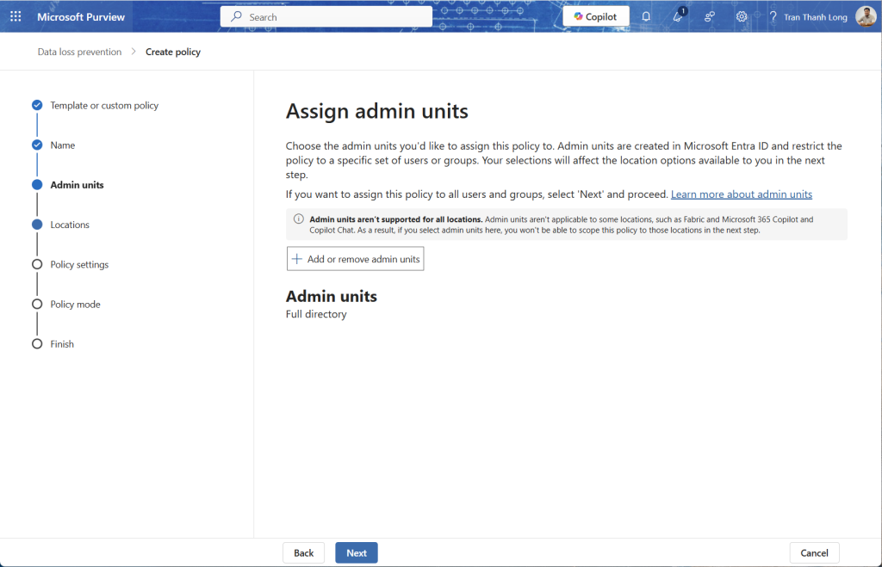Click the info icon in admin units notice
This screenshot has width=882, height=567.
298,219
